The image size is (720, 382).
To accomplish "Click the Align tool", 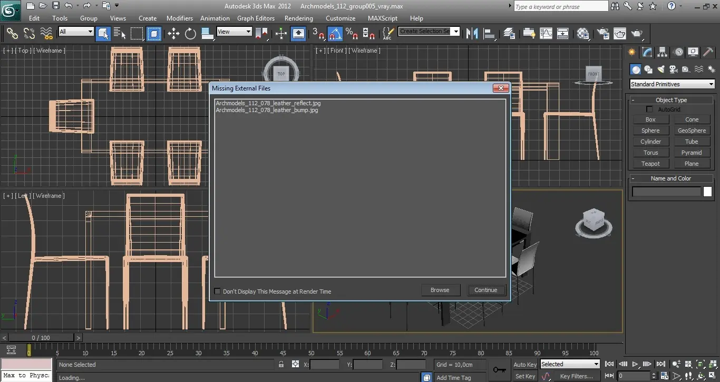I will (490, 33).
